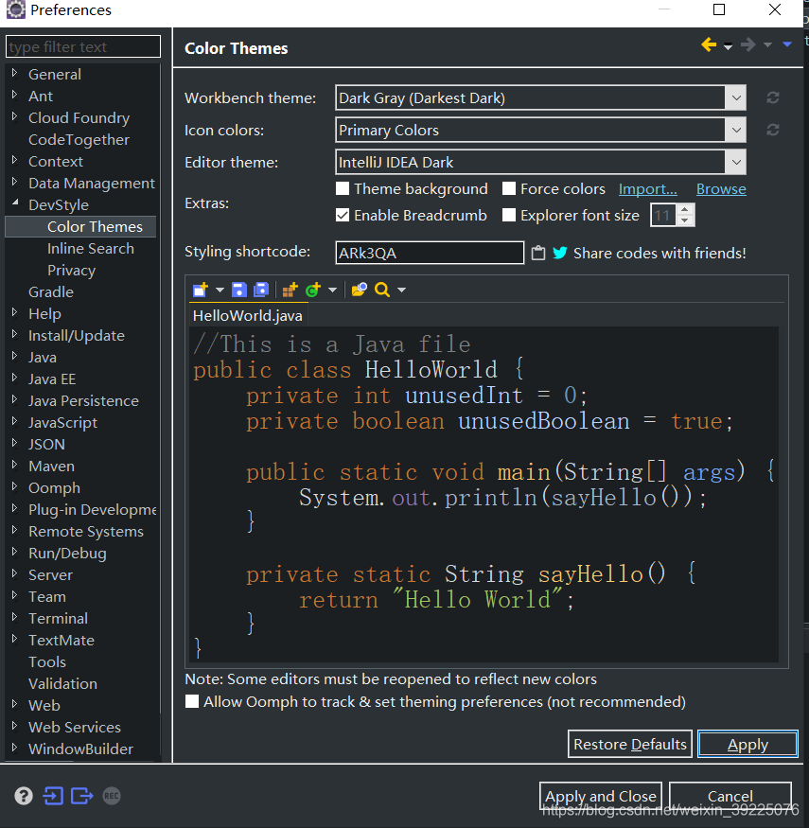
Task: Click the Export preferences icon at bottom left
Action: coord(82,795)
